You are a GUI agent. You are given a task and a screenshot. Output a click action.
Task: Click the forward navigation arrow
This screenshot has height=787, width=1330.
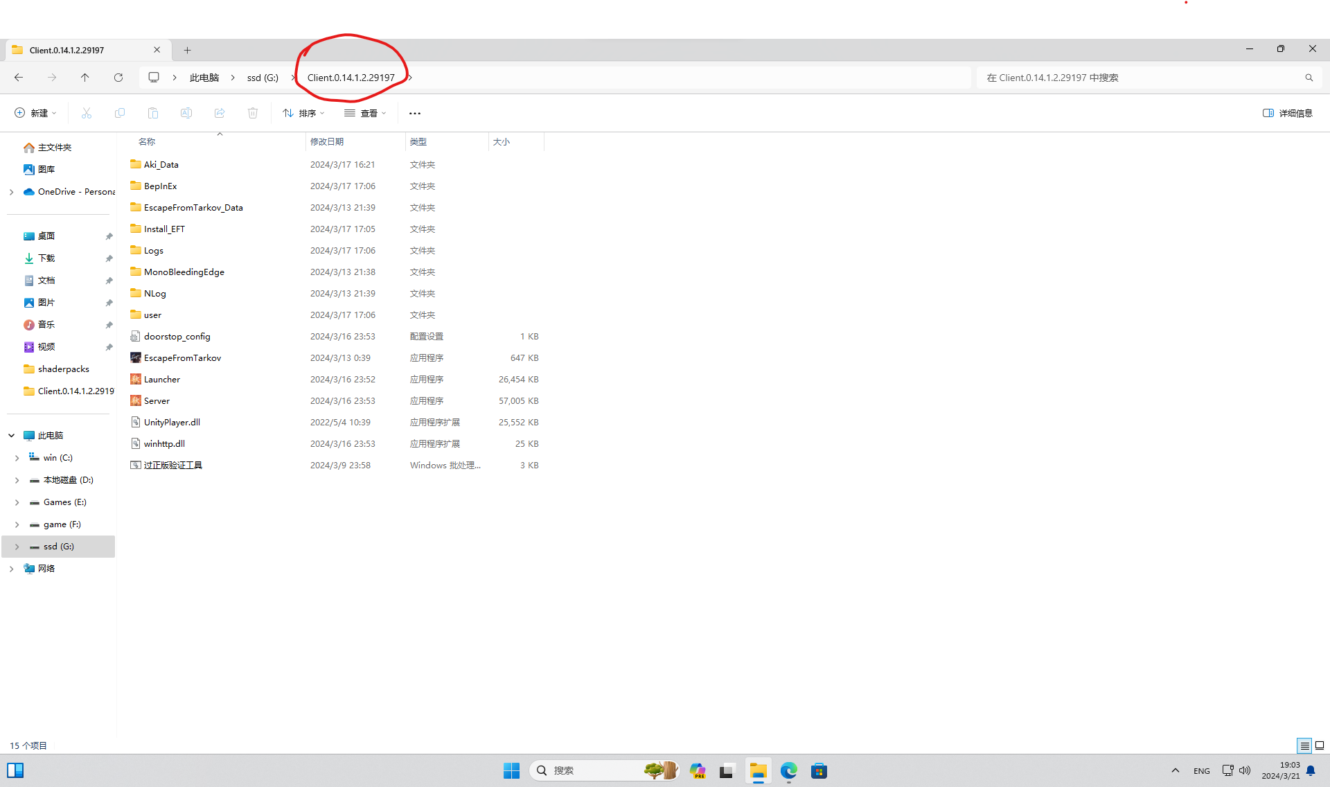click(x=52, y=78)
